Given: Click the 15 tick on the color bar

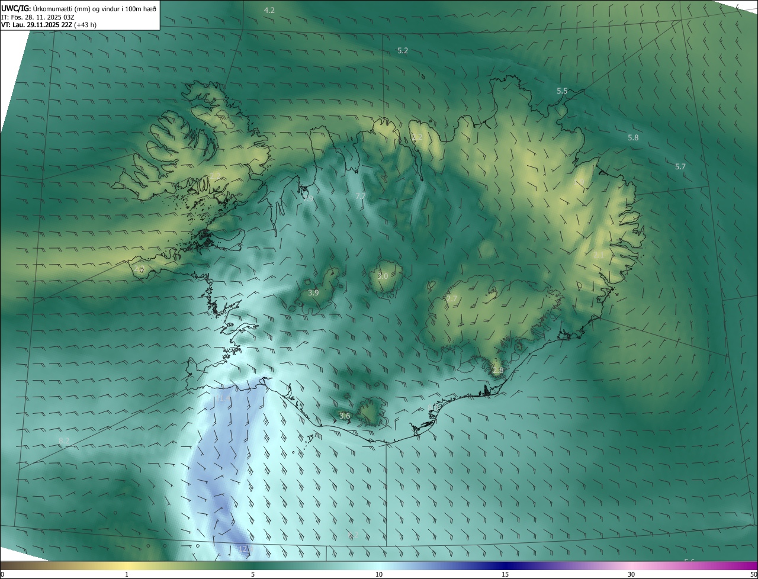Looking at the screenshot, I should point(505,574).
